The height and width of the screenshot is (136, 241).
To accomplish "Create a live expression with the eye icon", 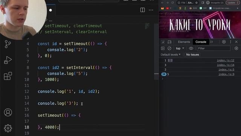I will click(x=191, y=48).
